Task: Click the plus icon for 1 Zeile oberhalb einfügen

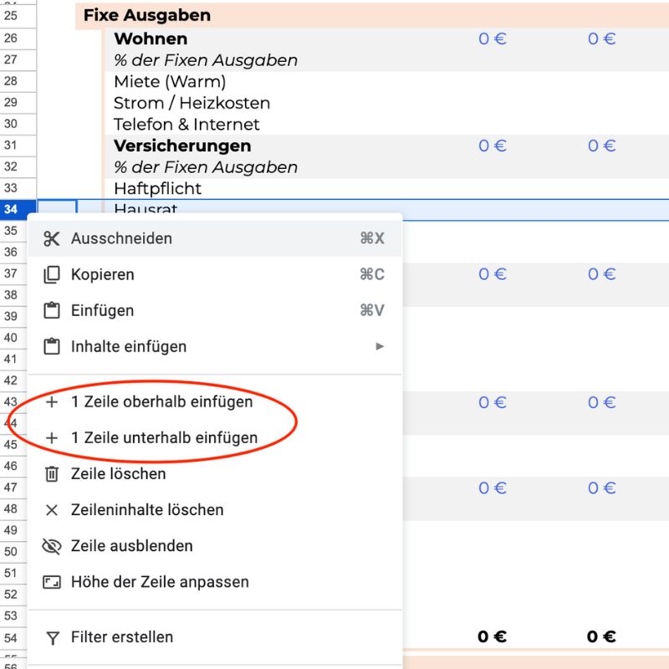Action: pyautogui.click(x=52, y=402)
